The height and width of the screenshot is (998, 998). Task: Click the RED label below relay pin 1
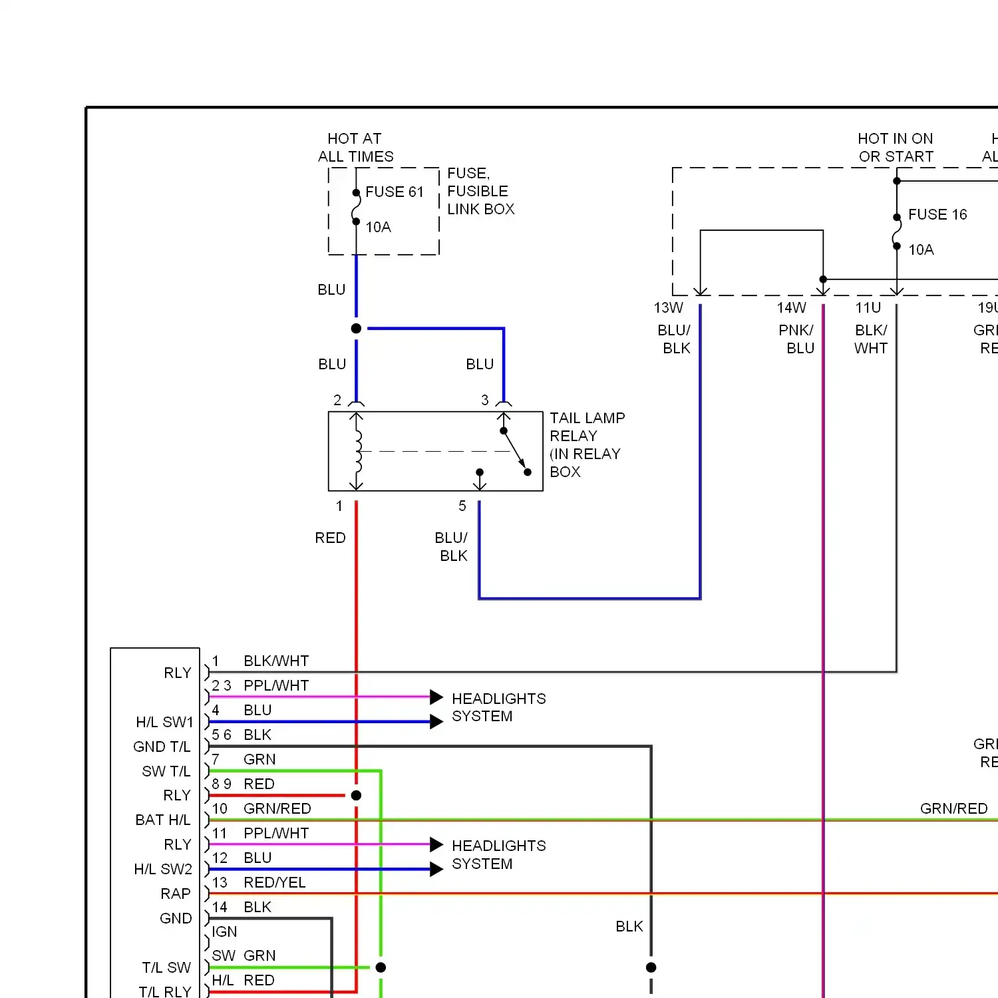330,538
